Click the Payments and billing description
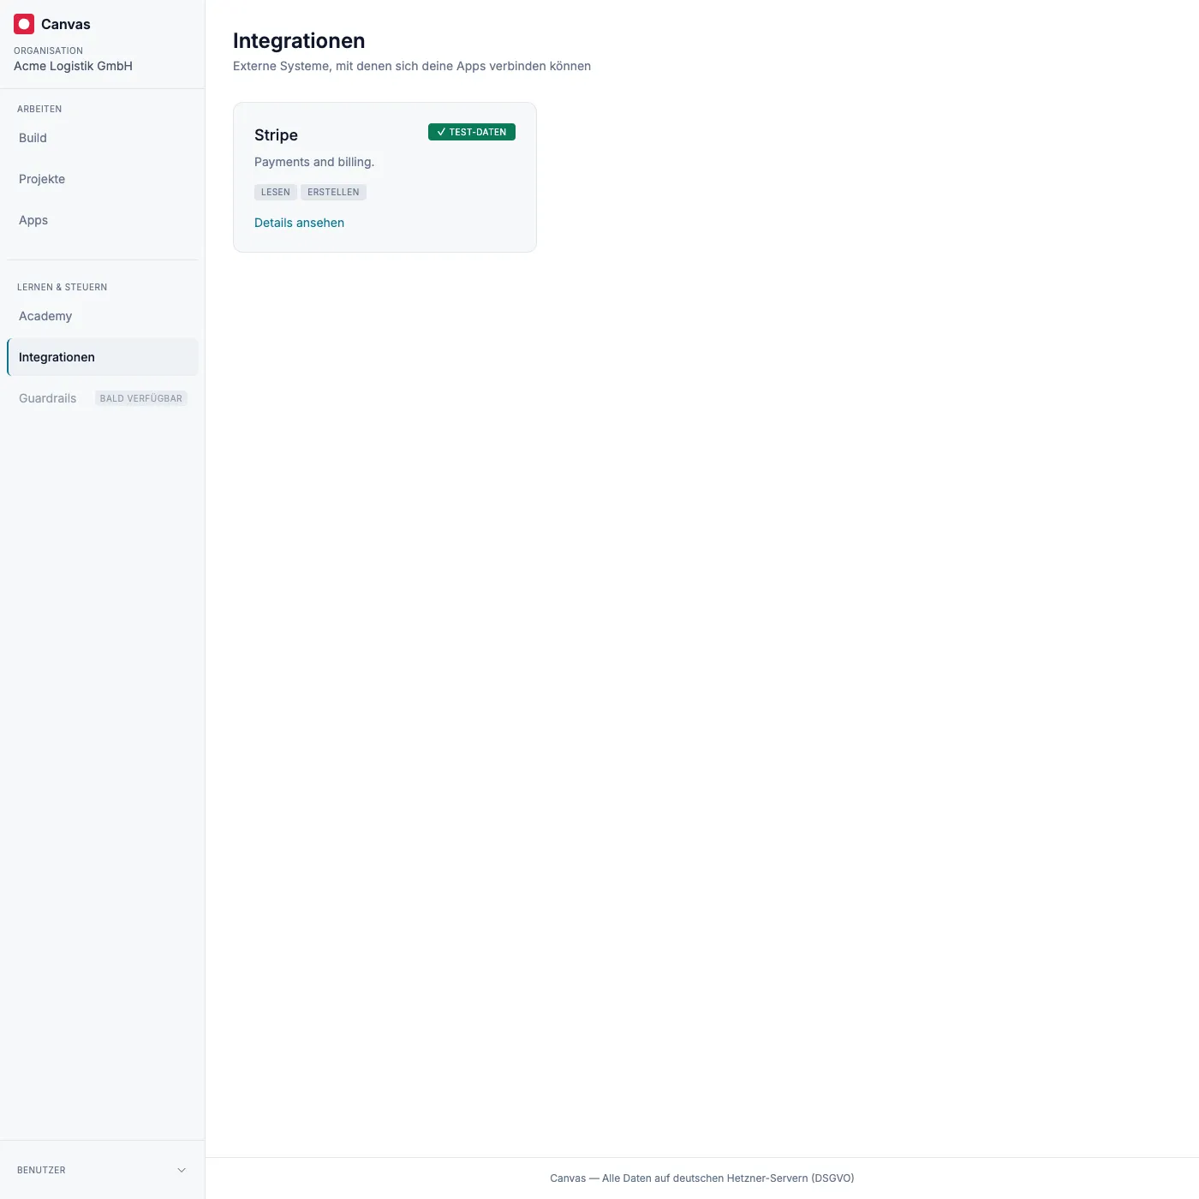 tap(314, 162)
